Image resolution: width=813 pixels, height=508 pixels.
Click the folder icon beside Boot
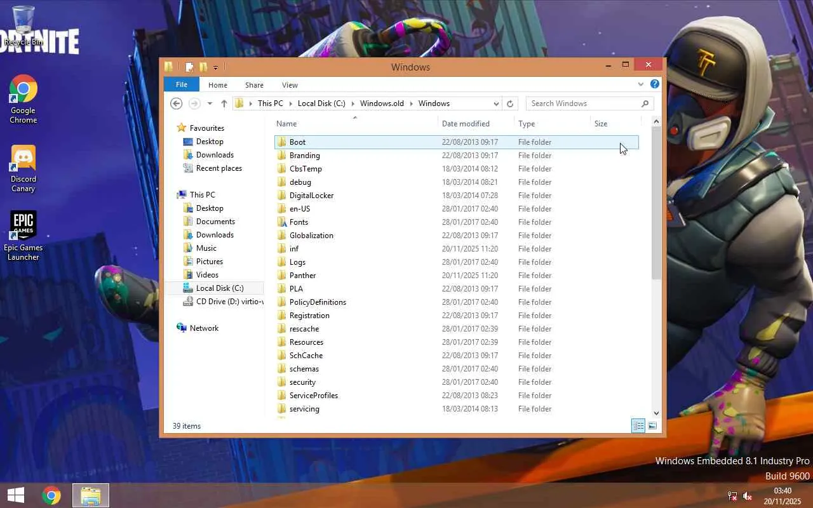283,142
